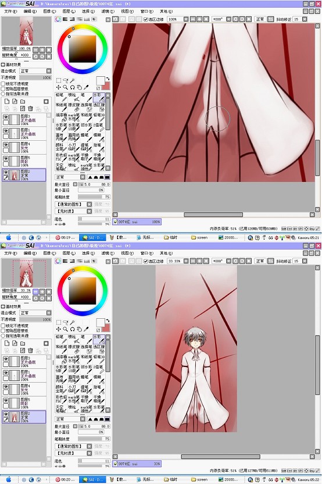The height and width of the screenshot is (484, 322).
Task: Open 视图(V) menu in lower window
Action: 127,253
